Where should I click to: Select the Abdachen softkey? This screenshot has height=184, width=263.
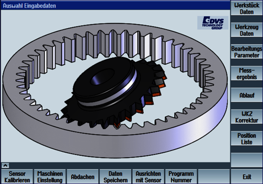[x=83, y=177]
